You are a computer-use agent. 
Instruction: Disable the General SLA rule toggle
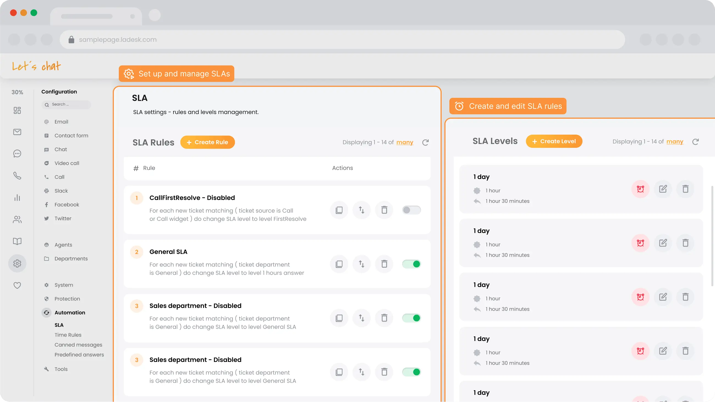coord(411,264)
